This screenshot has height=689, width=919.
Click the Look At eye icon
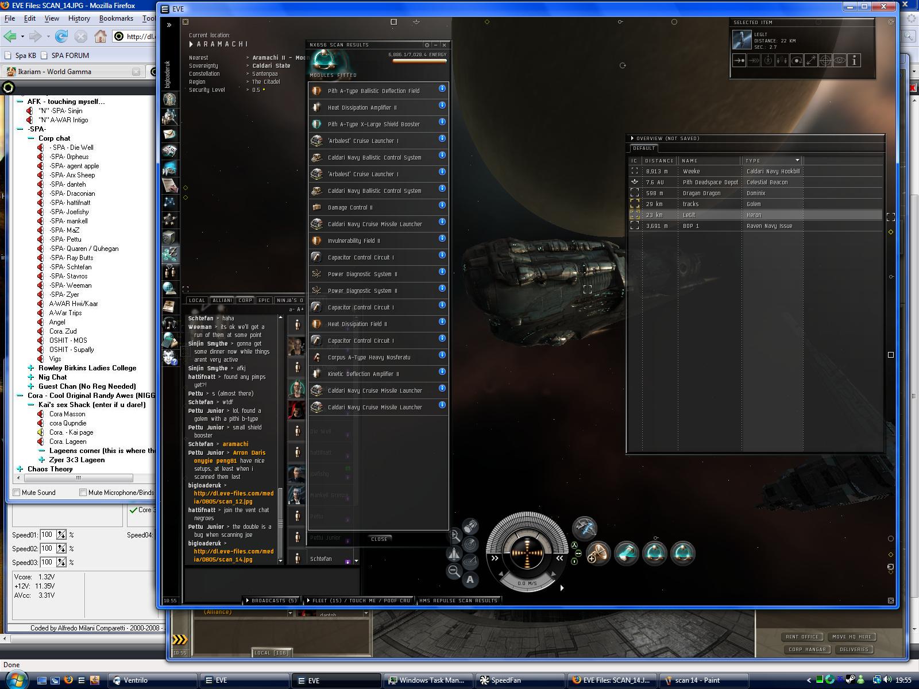(840, 60)
